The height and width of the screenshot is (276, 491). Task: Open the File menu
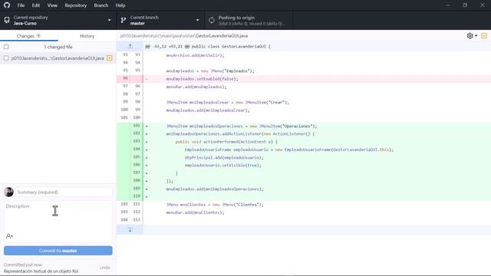(21, 5)
